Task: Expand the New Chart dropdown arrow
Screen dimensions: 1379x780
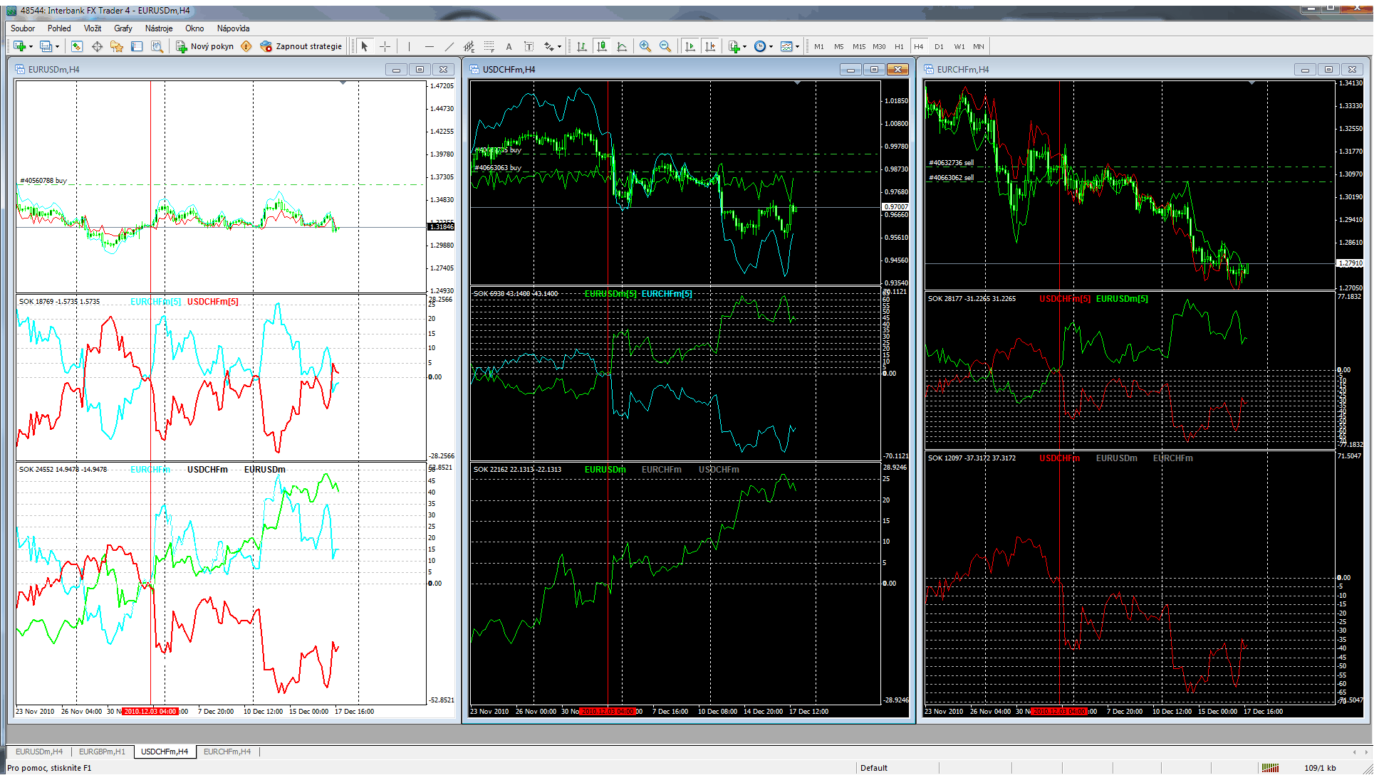Action: (x=31, y=47)
